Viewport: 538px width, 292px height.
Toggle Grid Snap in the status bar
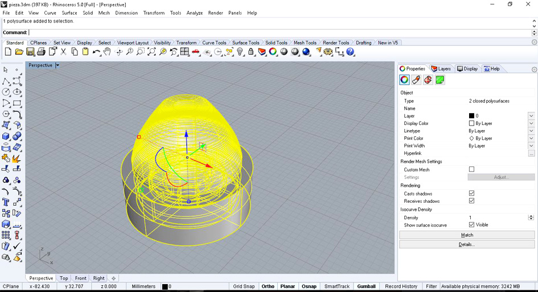(x=244, y=286)
